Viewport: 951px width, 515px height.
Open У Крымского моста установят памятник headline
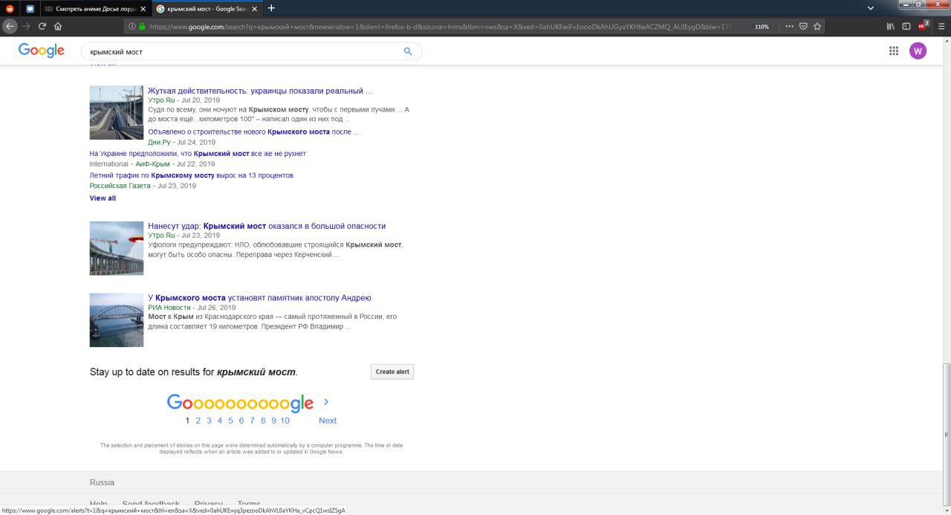click(259, 298)
